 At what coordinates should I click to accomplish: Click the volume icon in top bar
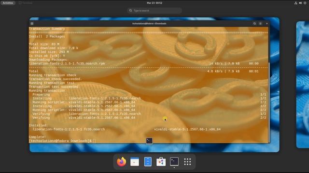[300, 3]
